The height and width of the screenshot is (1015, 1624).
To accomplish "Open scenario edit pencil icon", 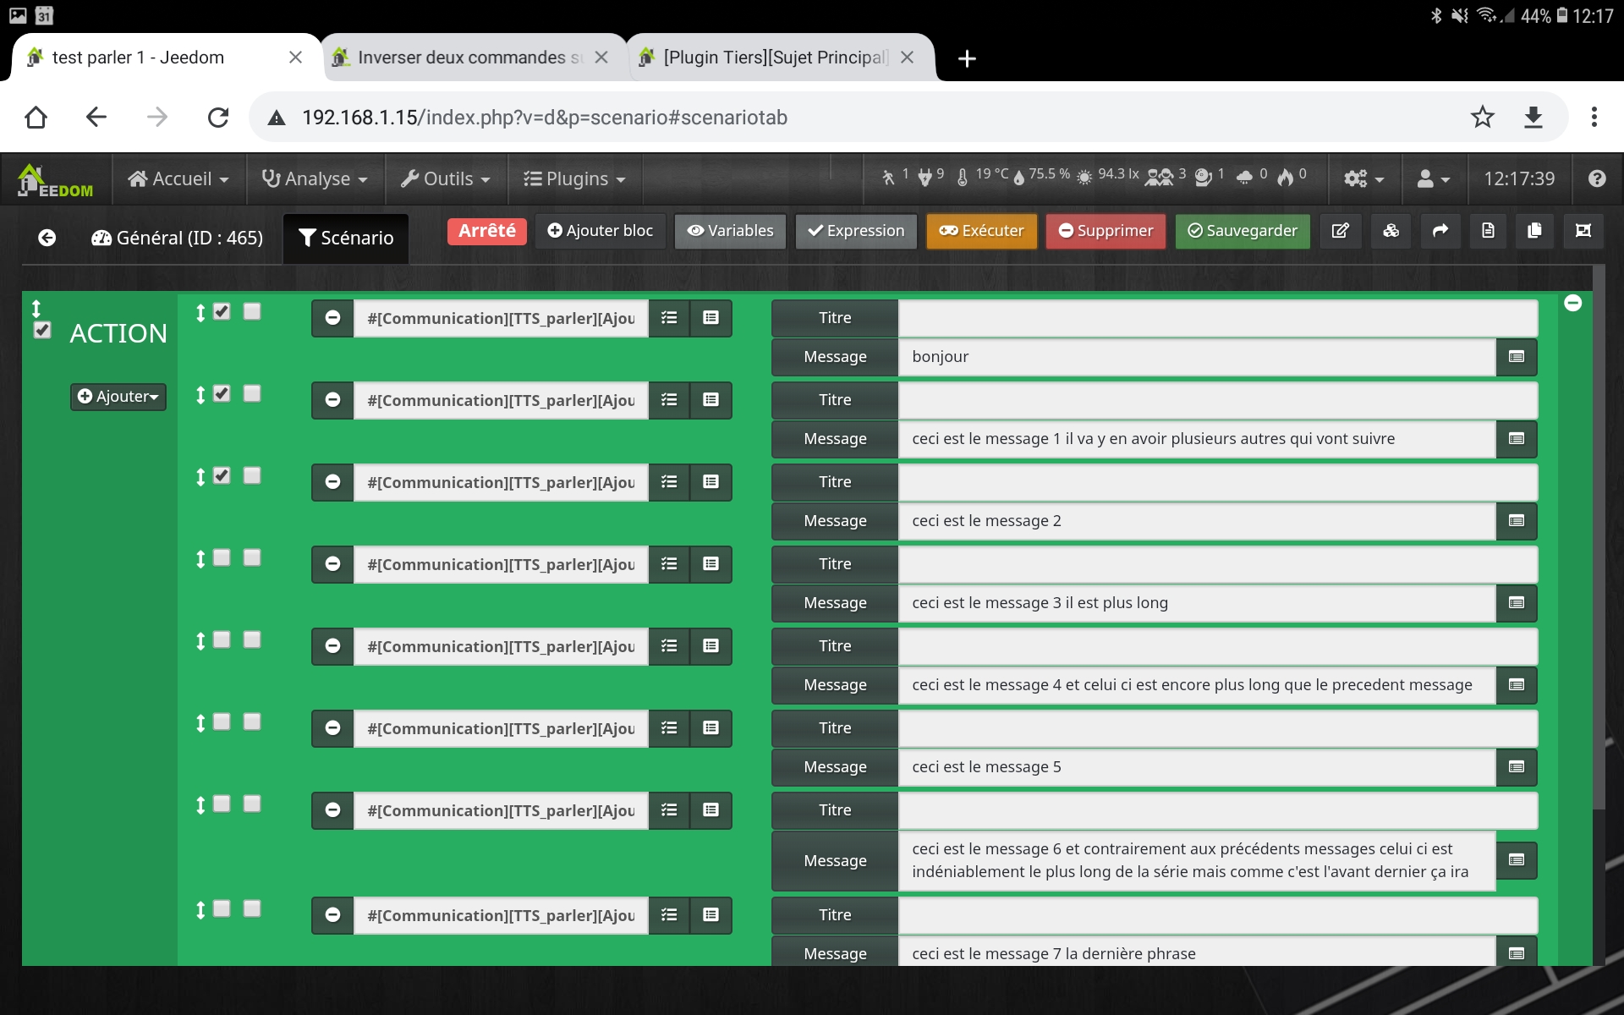I will pyautogui.click(x=1341, y=231).
